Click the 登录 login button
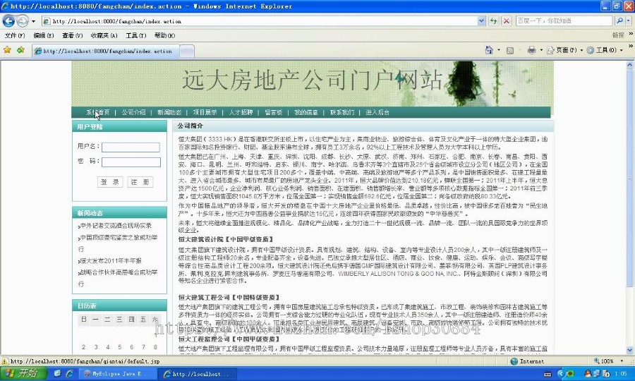Screen dimensions: 635x381 (110, 182)
